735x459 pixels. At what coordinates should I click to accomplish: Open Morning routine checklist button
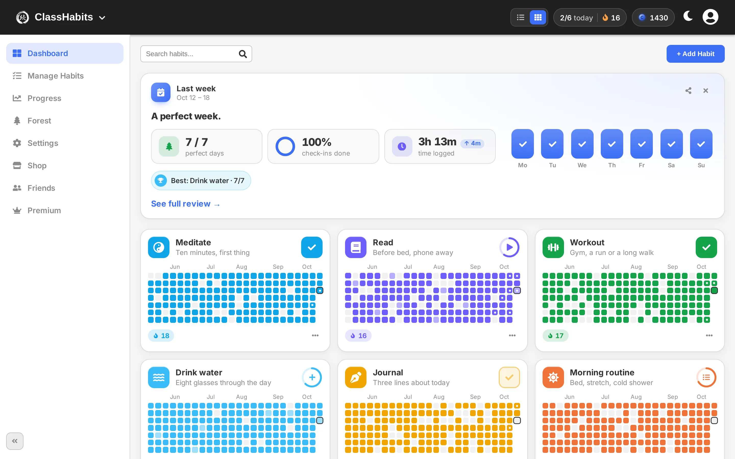coord(706,377)
